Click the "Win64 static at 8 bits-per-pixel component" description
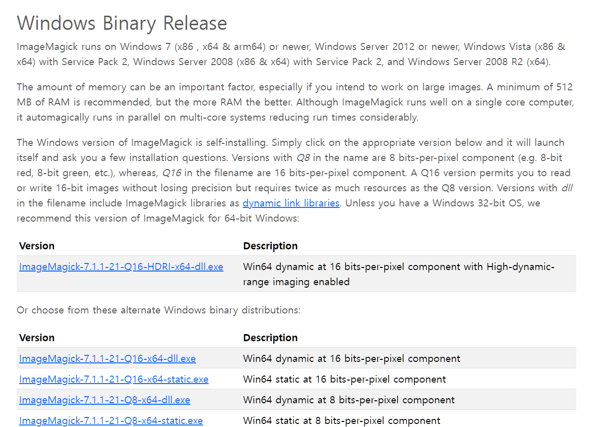 pos(342,420)
